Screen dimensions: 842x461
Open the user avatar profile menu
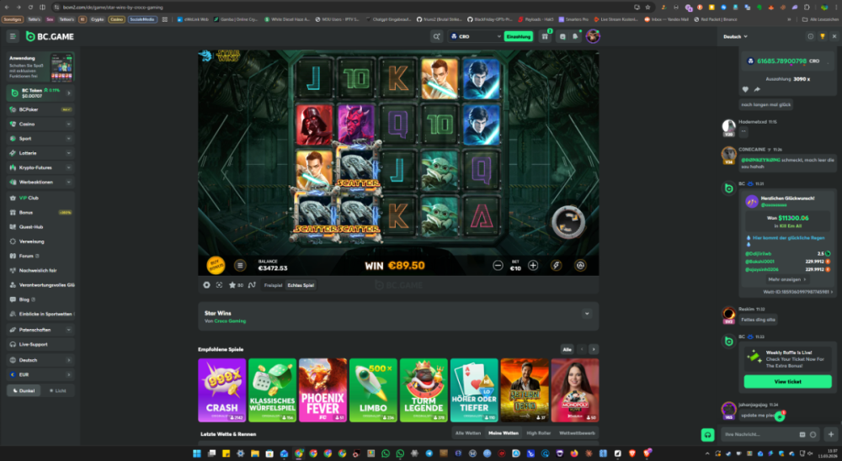tap(593, 36)
